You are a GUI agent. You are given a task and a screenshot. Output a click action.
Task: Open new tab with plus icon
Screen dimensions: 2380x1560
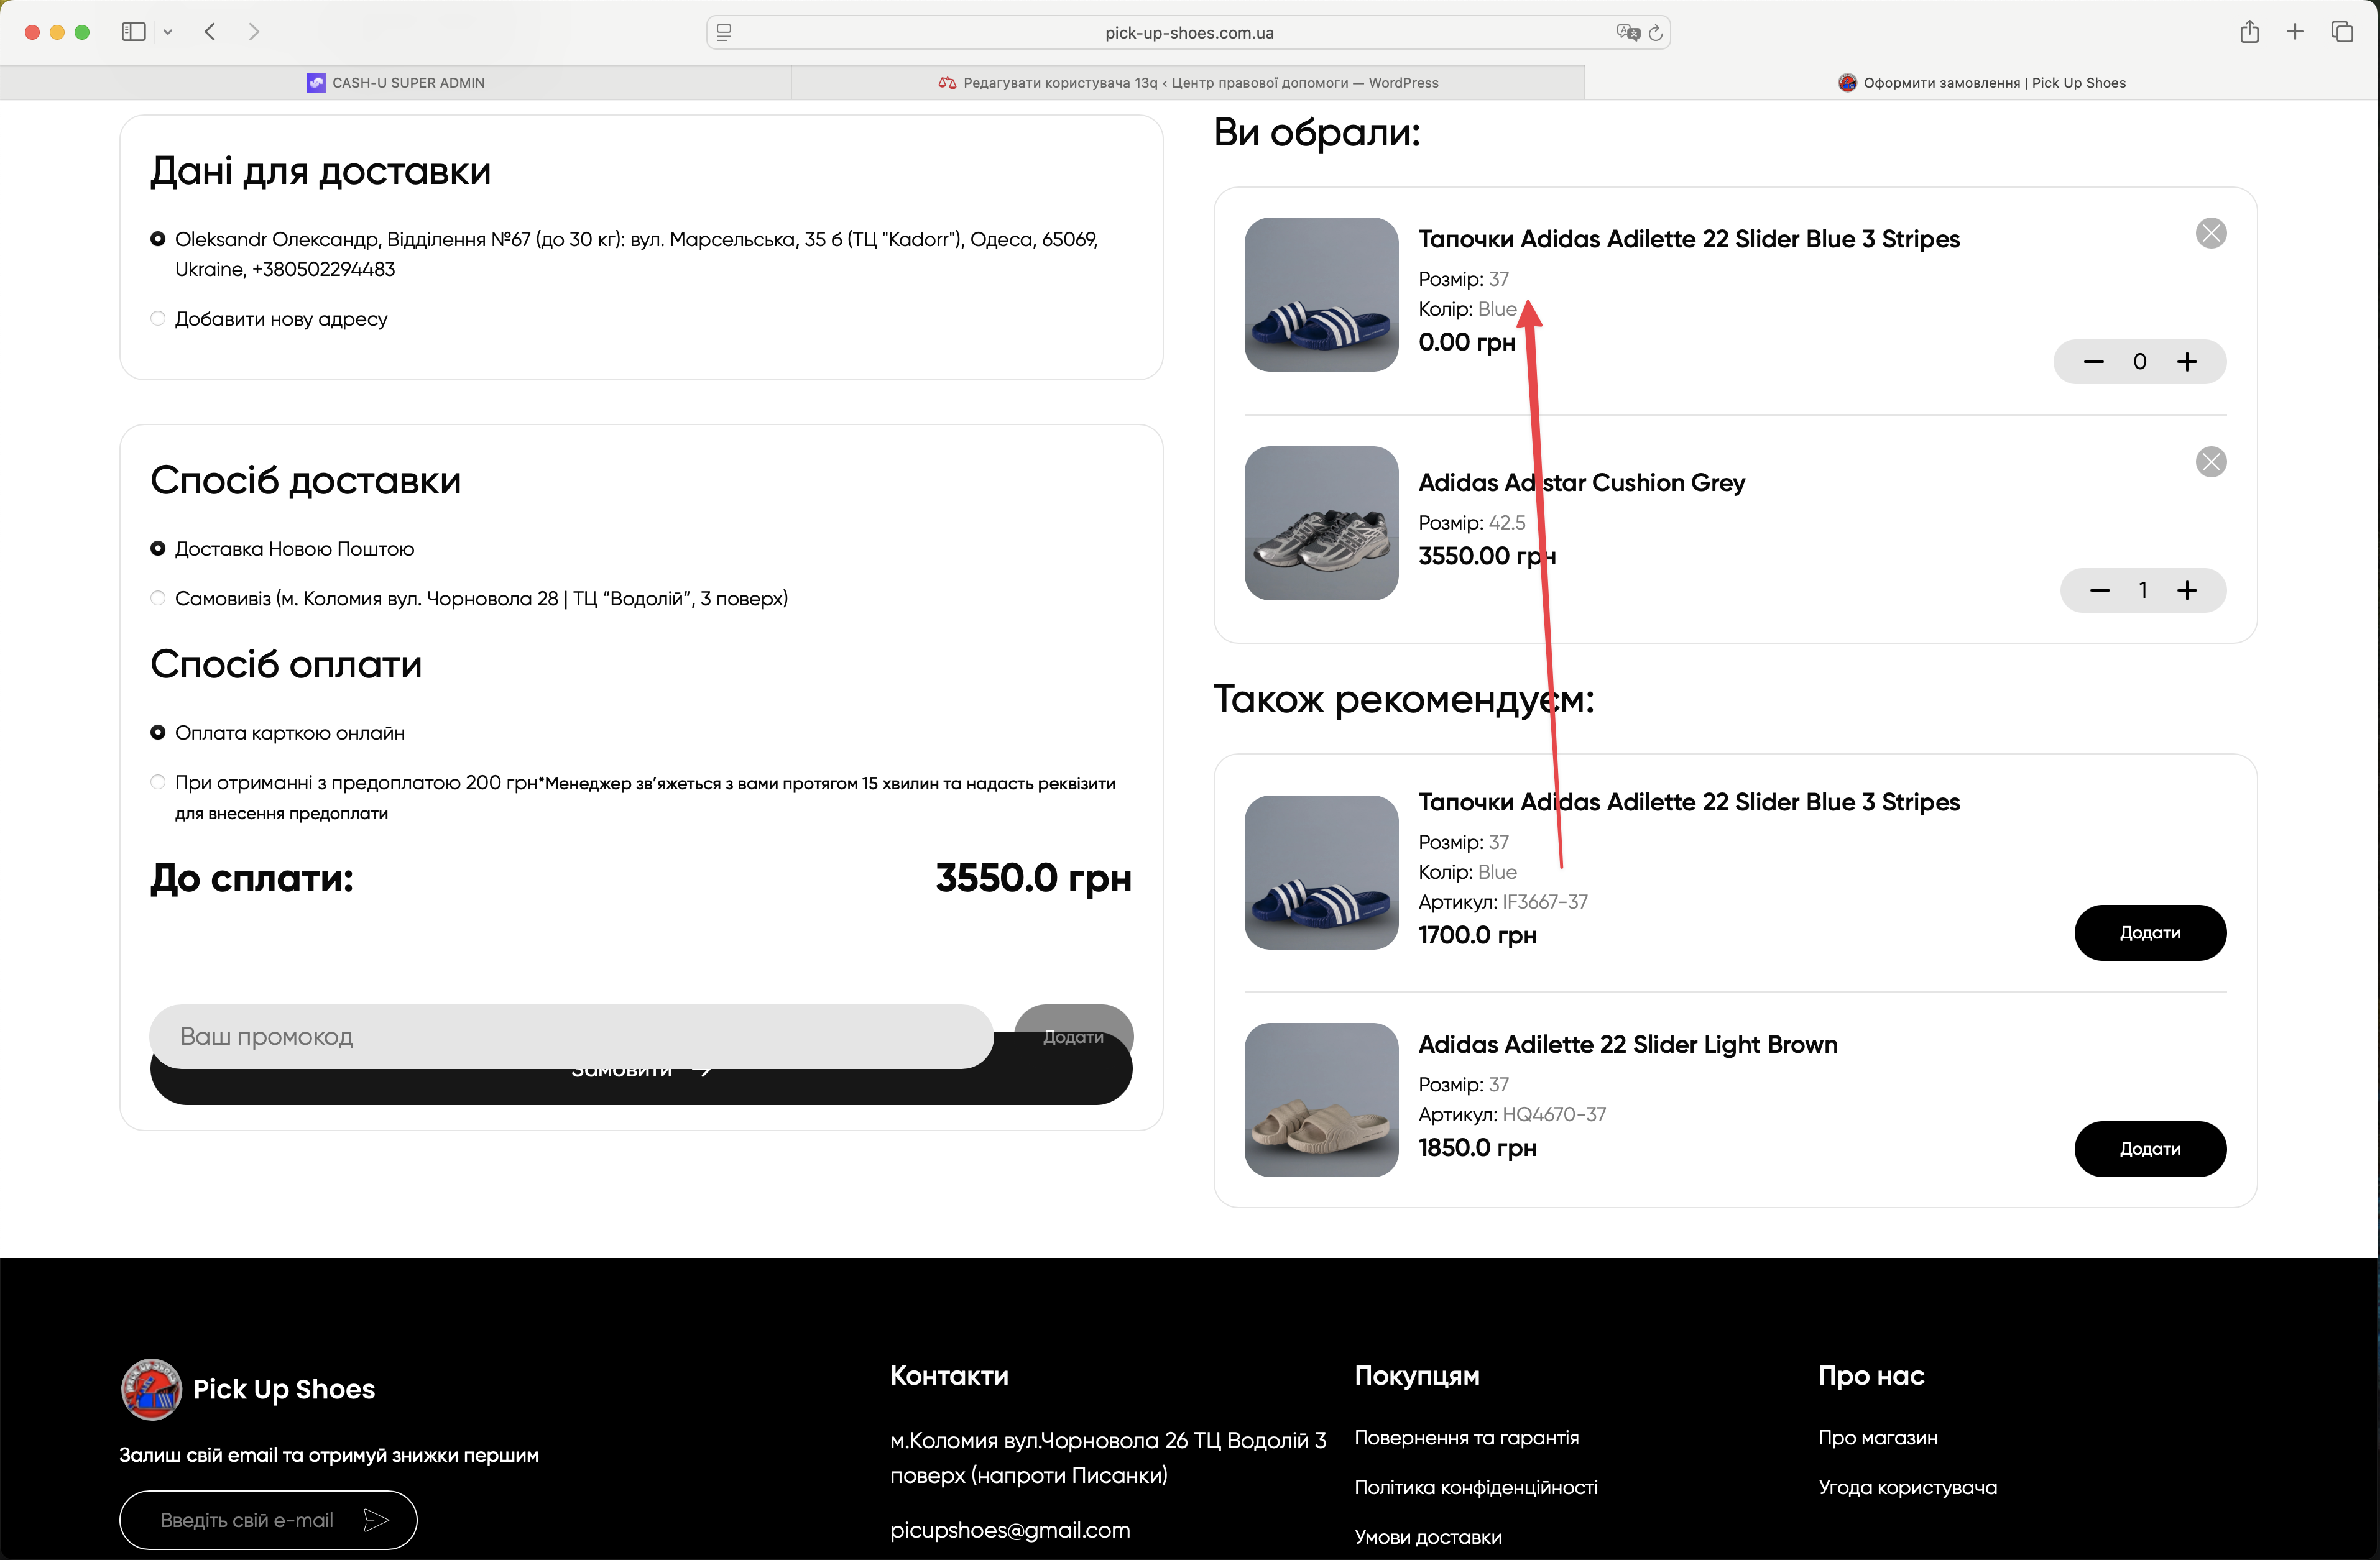[x=2295, y=32]
